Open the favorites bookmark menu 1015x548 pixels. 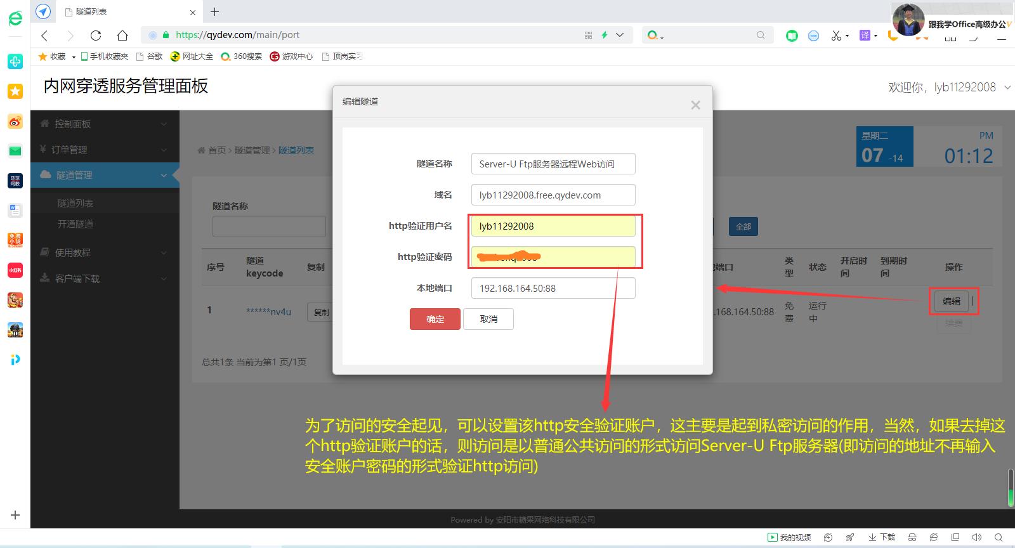(56, 56)
